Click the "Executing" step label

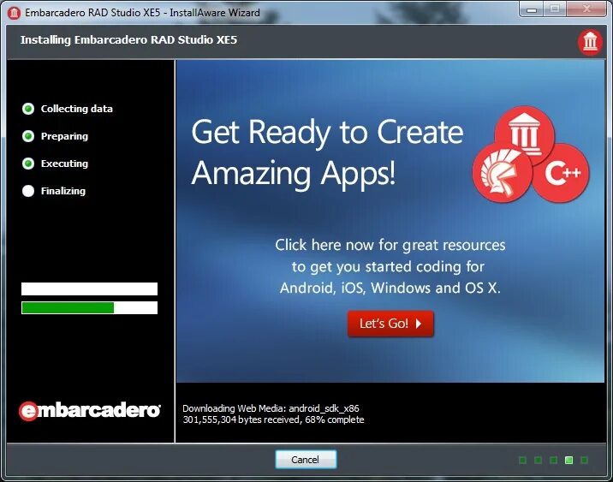64,164
